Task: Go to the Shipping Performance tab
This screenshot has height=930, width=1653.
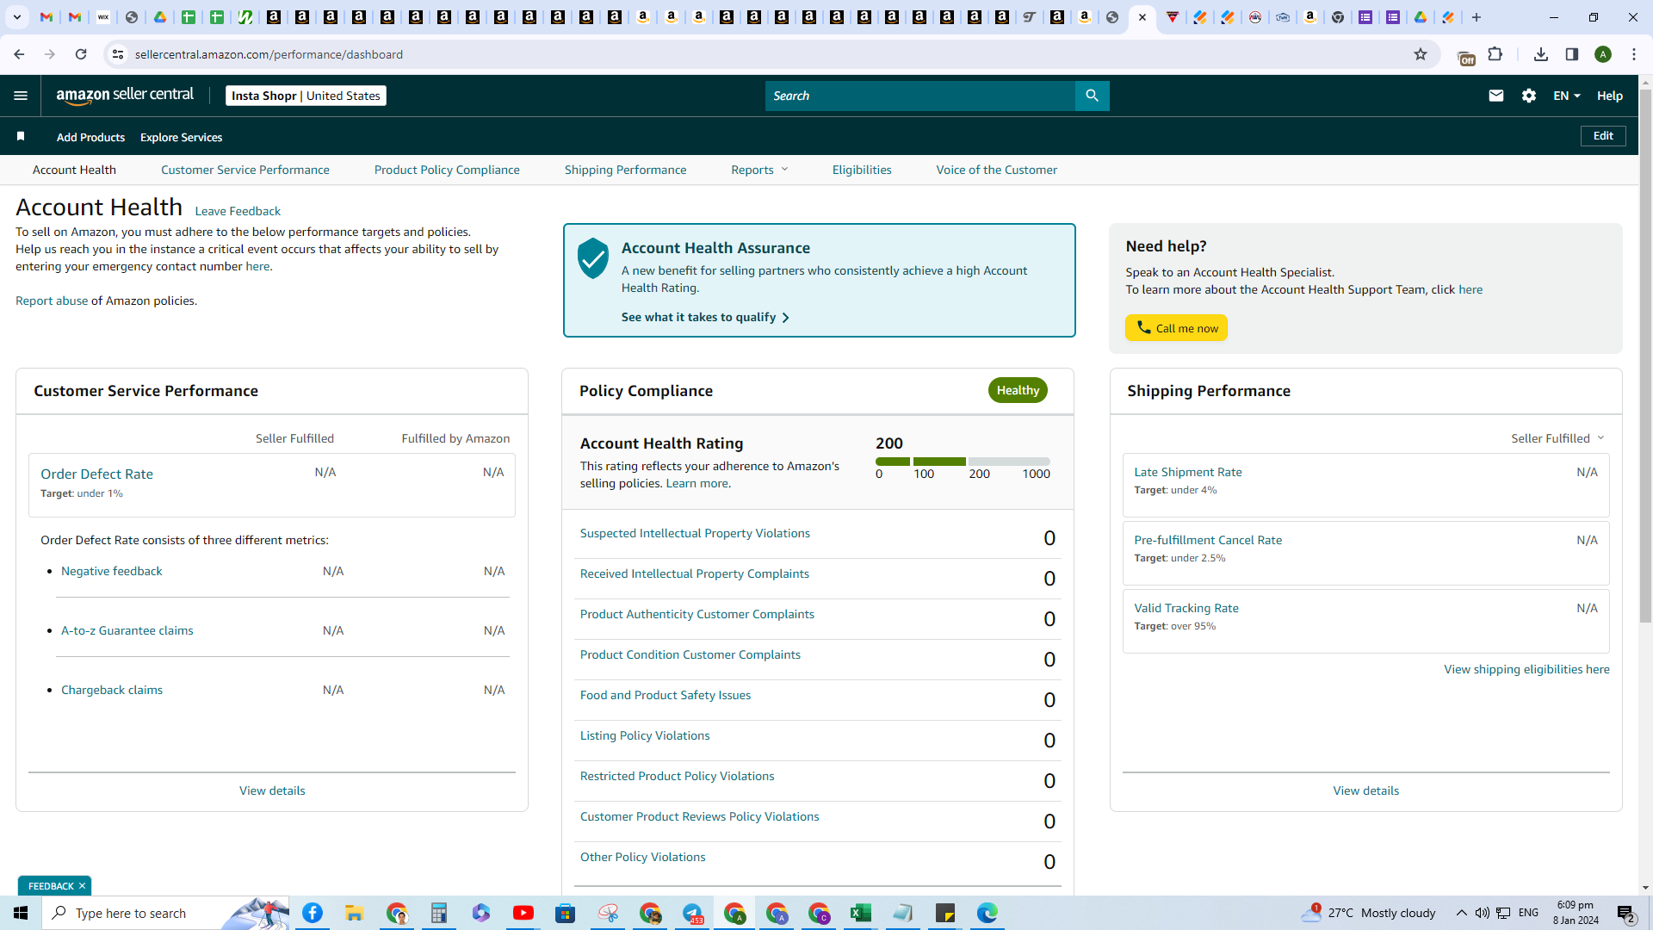Action: coord(626,170)
